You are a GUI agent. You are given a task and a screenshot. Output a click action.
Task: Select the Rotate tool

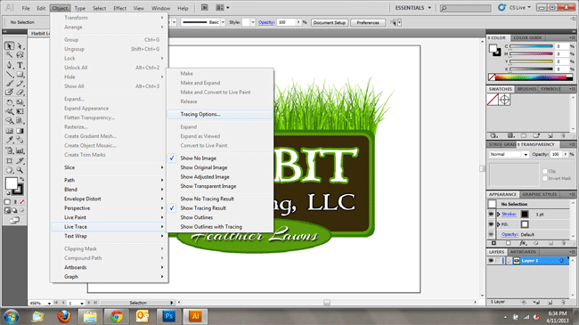pyautogui.click(x=9, y=102)
